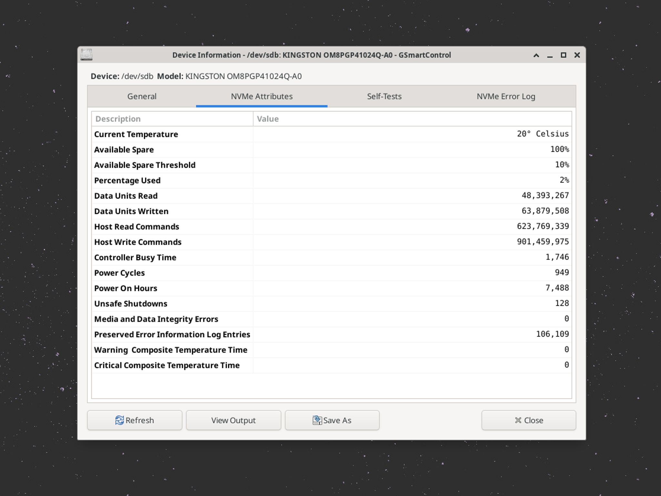Click the value 901,459,975
661x496 pixels.
(x=543, y=242)
